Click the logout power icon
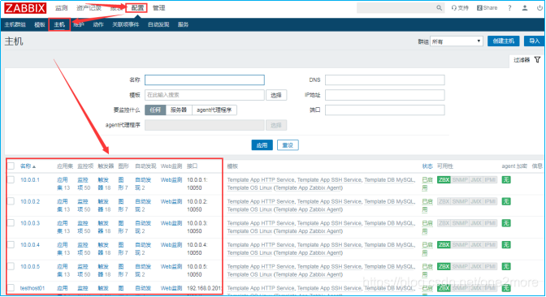 click(539, 7)
